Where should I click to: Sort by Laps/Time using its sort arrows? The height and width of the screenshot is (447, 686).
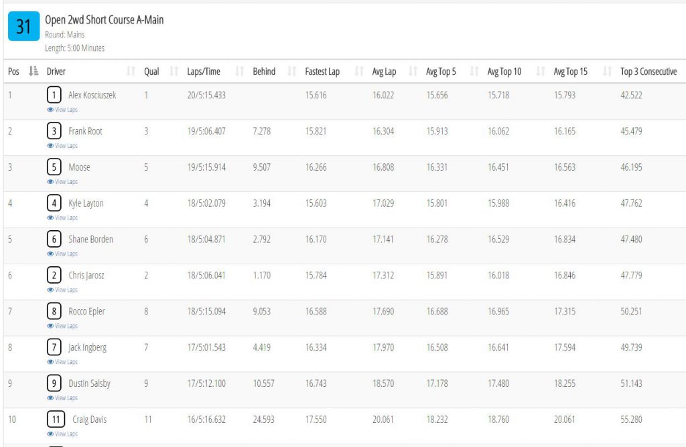click(x=239, y=71)
